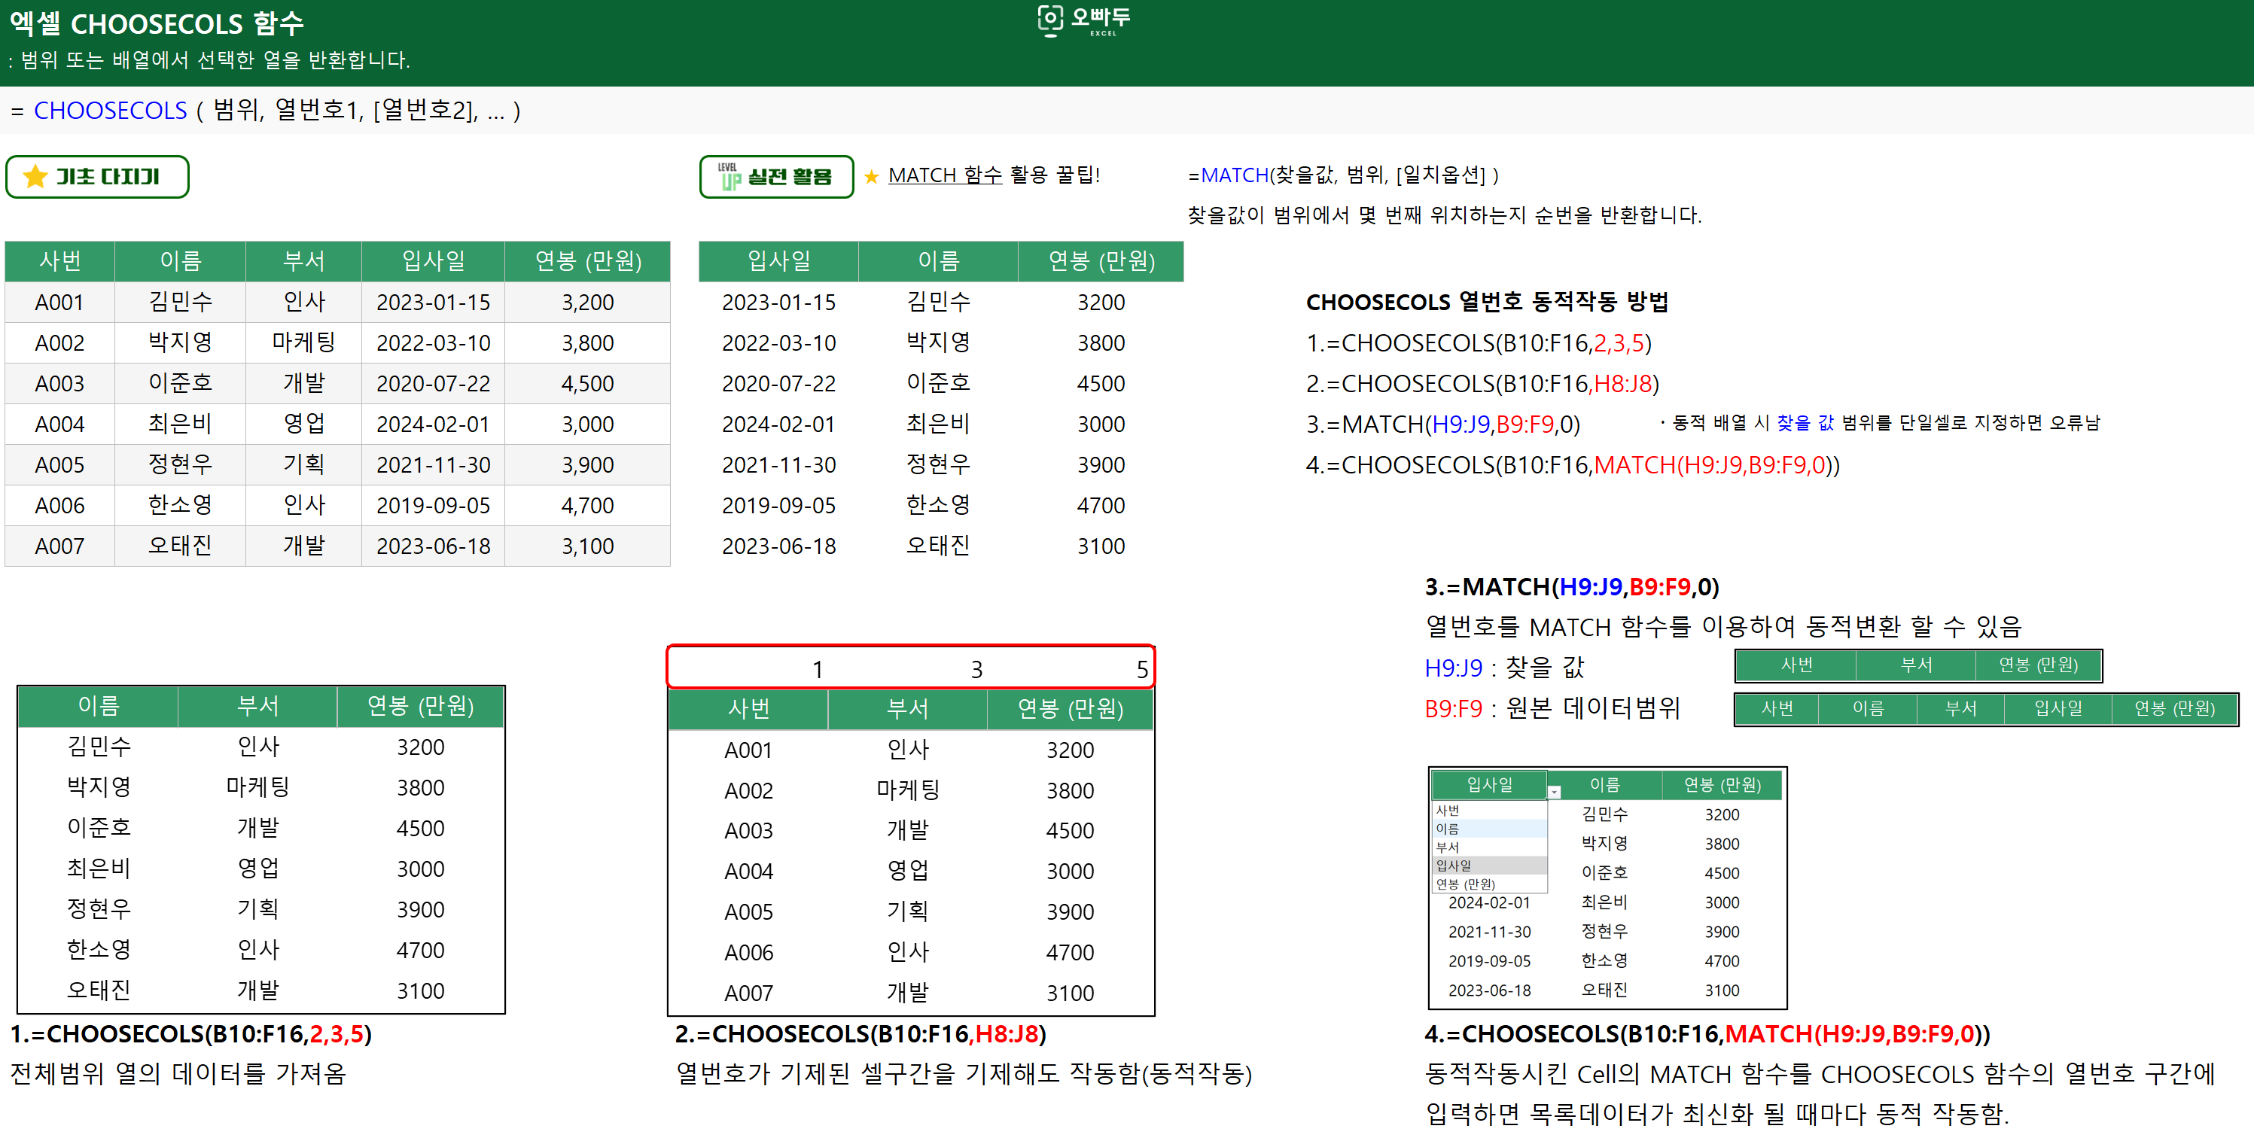Open the underlined MATCH 함수 link
The height and width of the screenshot is (1141, 2254).
945,175
